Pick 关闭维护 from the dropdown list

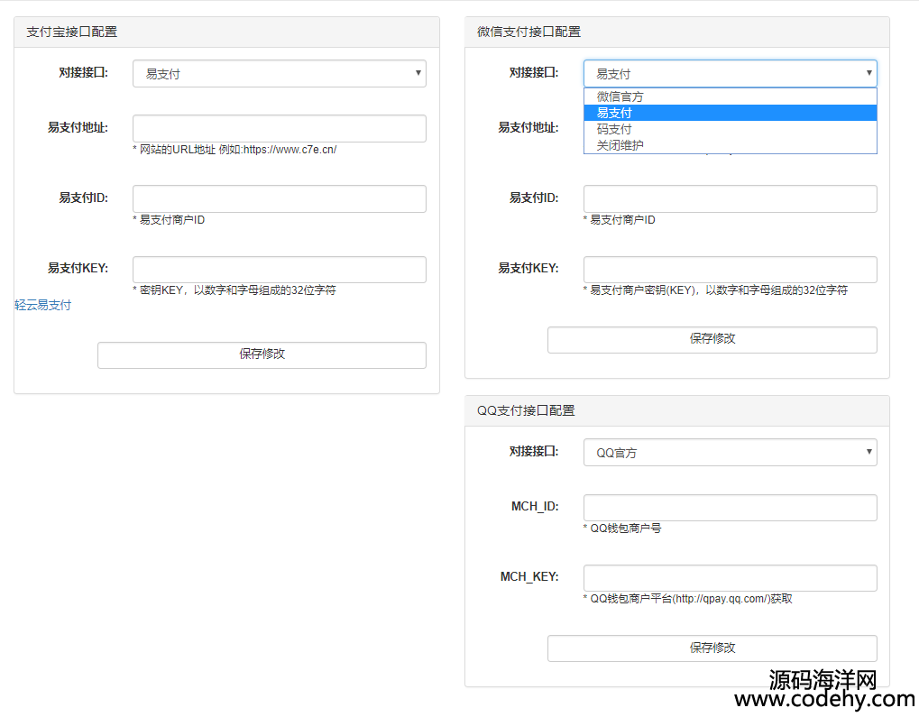[x=620, y=145]
